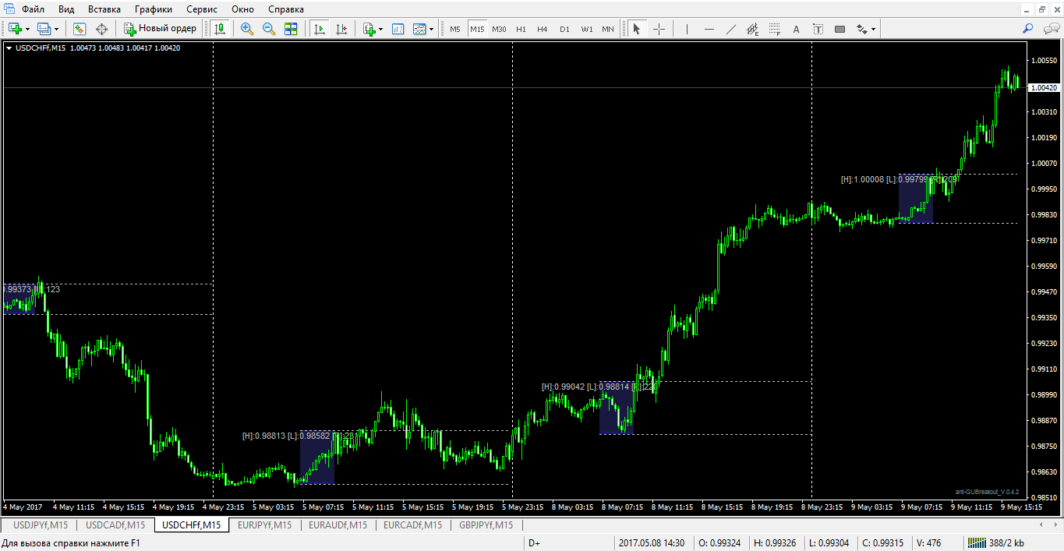Click the 1.00420 current price label
The width and height of the screenshot is (1064, 551).
pos(1043,88)
